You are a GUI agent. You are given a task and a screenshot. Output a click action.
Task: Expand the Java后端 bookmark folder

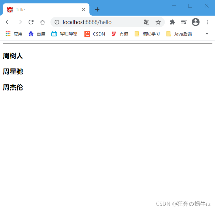tap(179, 34)
